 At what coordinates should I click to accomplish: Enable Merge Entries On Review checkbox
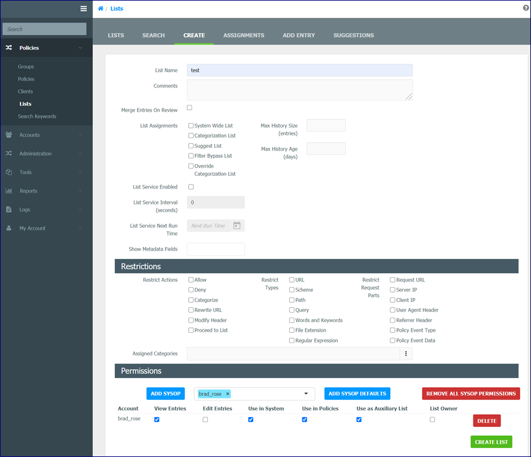coord(190,108)
